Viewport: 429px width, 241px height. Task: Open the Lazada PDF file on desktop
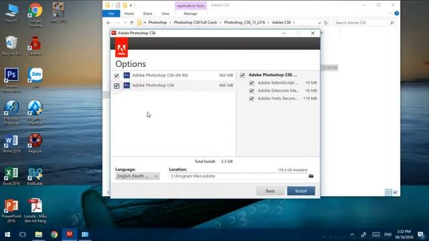tap(35, 210)
